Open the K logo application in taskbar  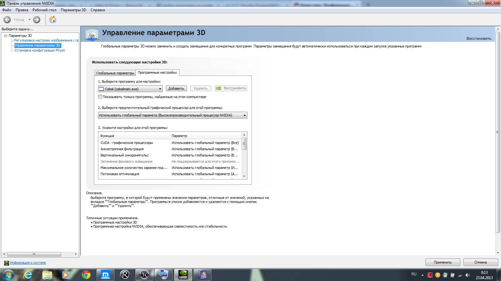(x=144, y=275)
